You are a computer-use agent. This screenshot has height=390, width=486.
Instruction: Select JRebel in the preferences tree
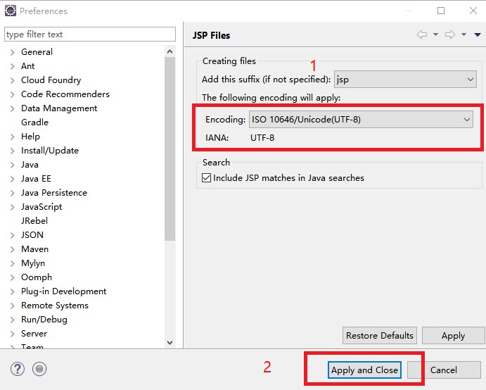pyautogui.click(x=34, y=221)
